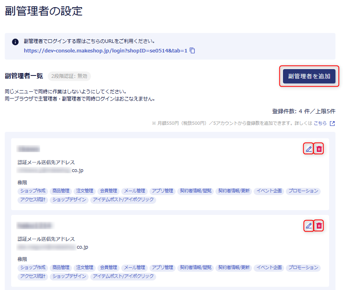The image size is (343, 290).
Task: Click the プロモーション tag in the first card
Action: coord(303,191)
